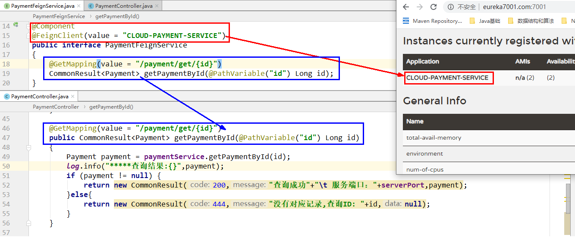
Task: Click fold end marker at line 56
Action: click(x=28, y=223)
